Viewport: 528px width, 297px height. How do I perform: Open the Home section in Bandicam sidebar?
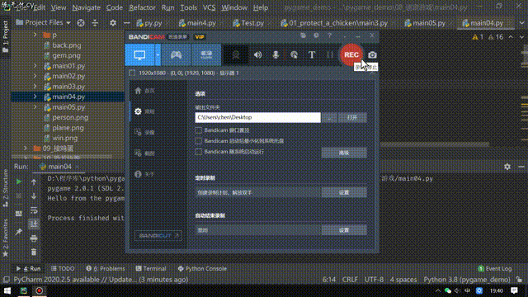tap(145, 91)
